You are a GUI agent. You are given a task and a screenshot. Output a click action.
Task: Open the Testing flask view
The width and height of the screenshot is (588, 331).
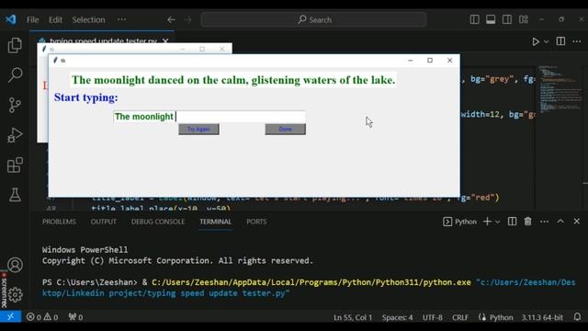point(15,195)
